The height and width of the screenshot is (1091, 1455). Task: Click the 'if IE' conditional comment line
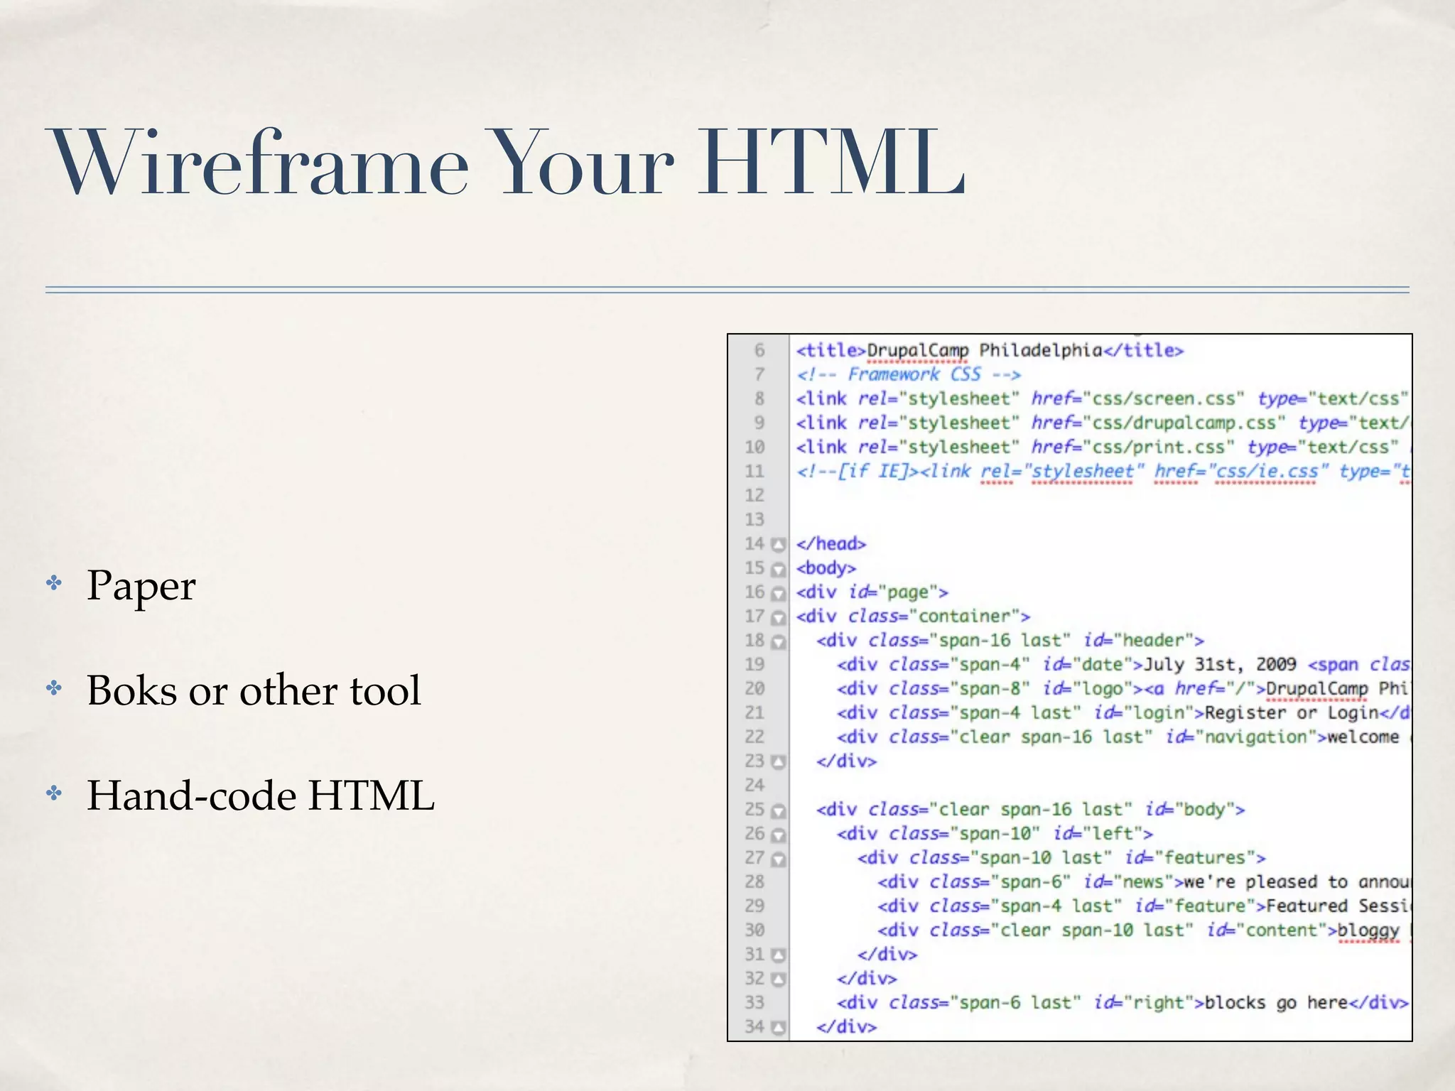tap(1102, 471)
